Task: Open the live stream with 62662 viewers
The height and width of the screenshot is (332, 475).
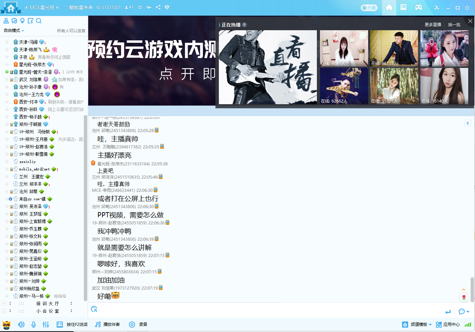Action: pos(344,86)
